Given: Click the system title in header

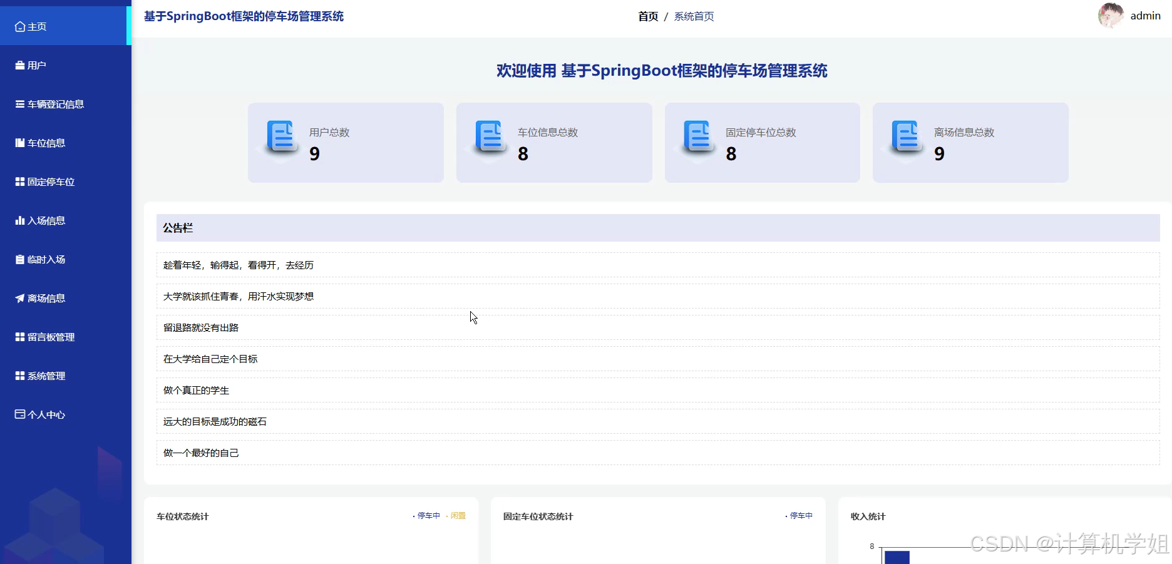Looking at the screenshot, I should (244, 16).
